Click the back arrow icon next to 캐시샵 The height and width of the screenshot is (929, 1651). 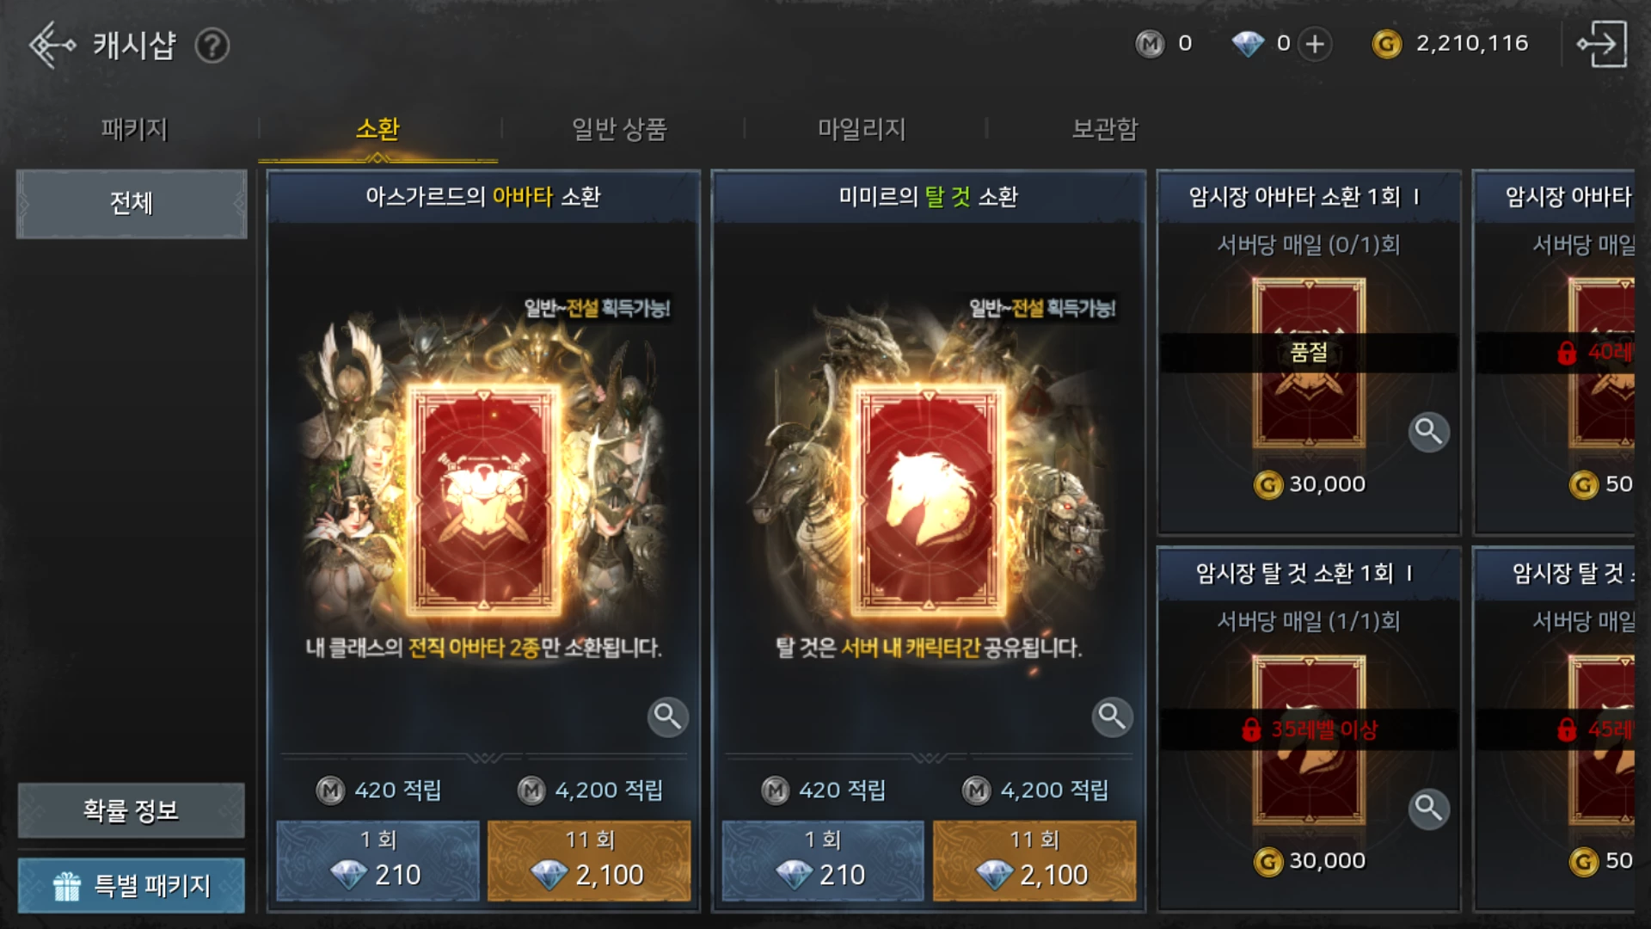(52, 44)
